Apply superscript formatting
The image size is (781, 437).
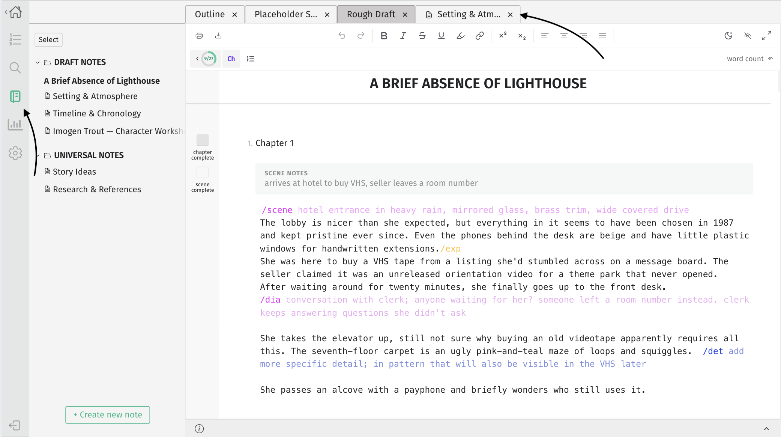pos(503,36)
